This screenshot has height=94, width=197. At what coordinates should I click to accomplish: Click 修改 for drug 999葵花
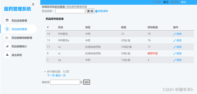pyautogui.click(x=179, y=34)
